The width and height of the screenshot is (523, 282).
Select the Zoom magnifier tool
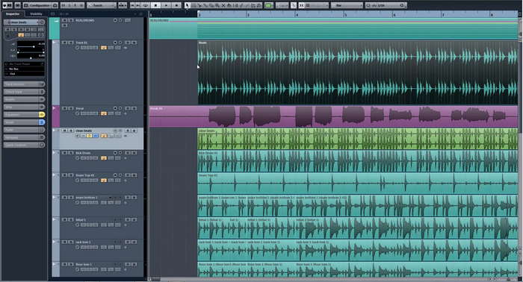pyautogui.click(x=217, y=5)
